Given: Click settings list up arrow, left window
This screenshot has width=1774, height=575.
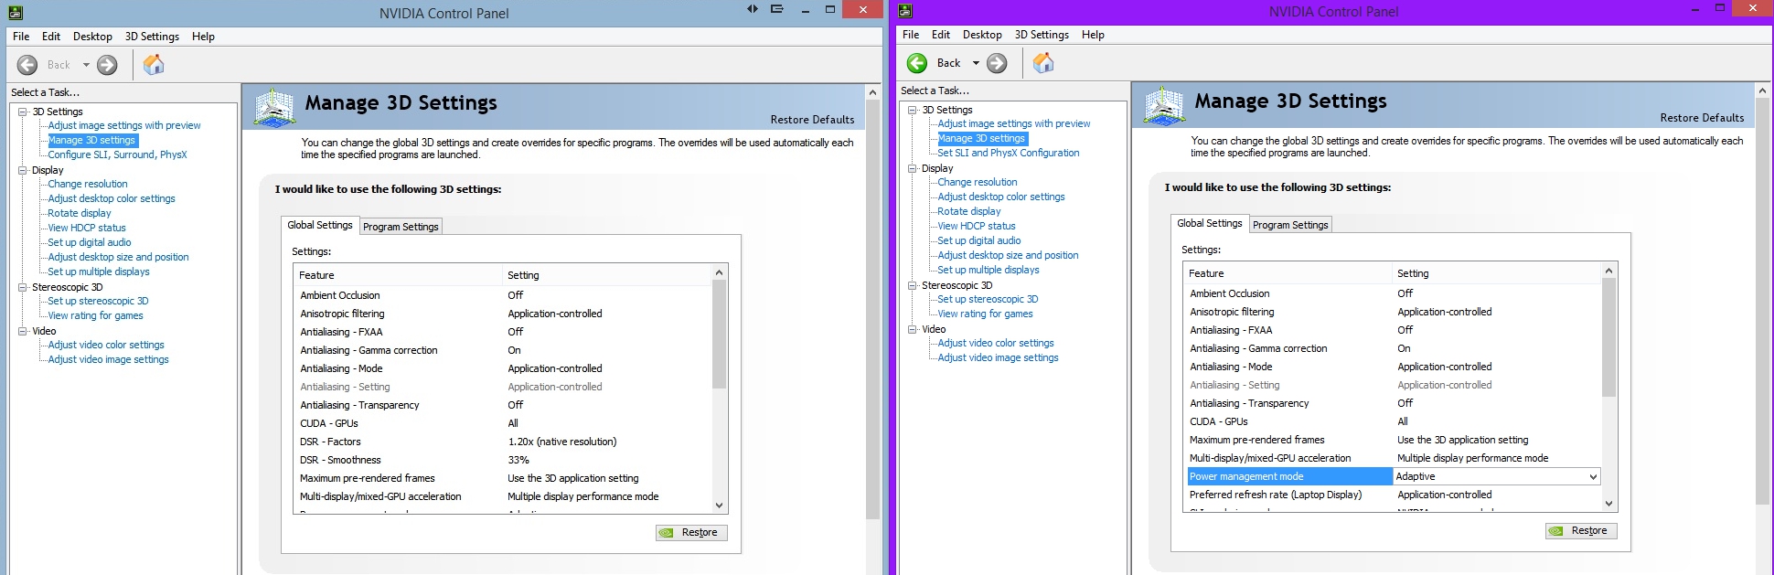Looking at the screenshot, I should tap(719, 272).
